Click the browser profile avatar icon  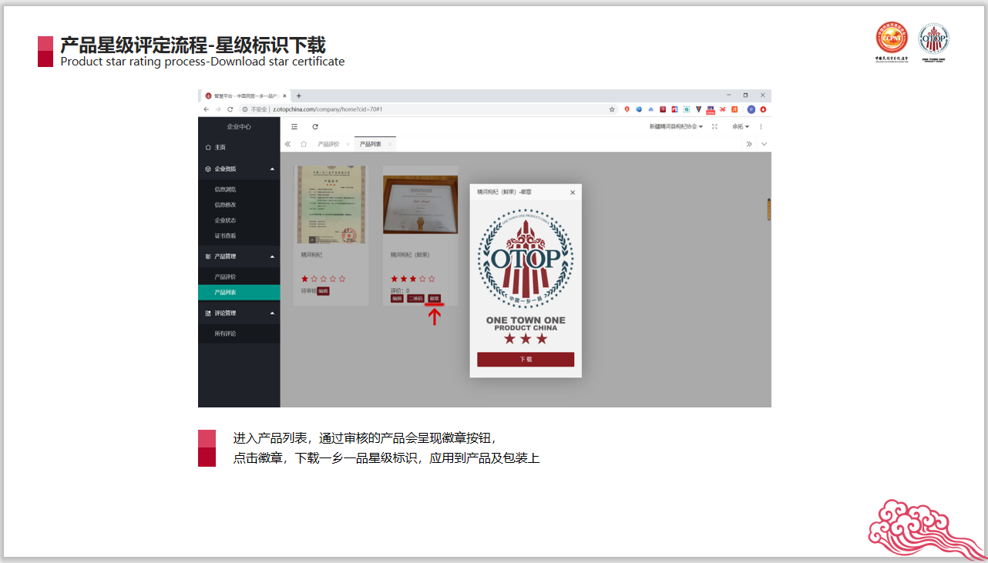coord(751,109)
